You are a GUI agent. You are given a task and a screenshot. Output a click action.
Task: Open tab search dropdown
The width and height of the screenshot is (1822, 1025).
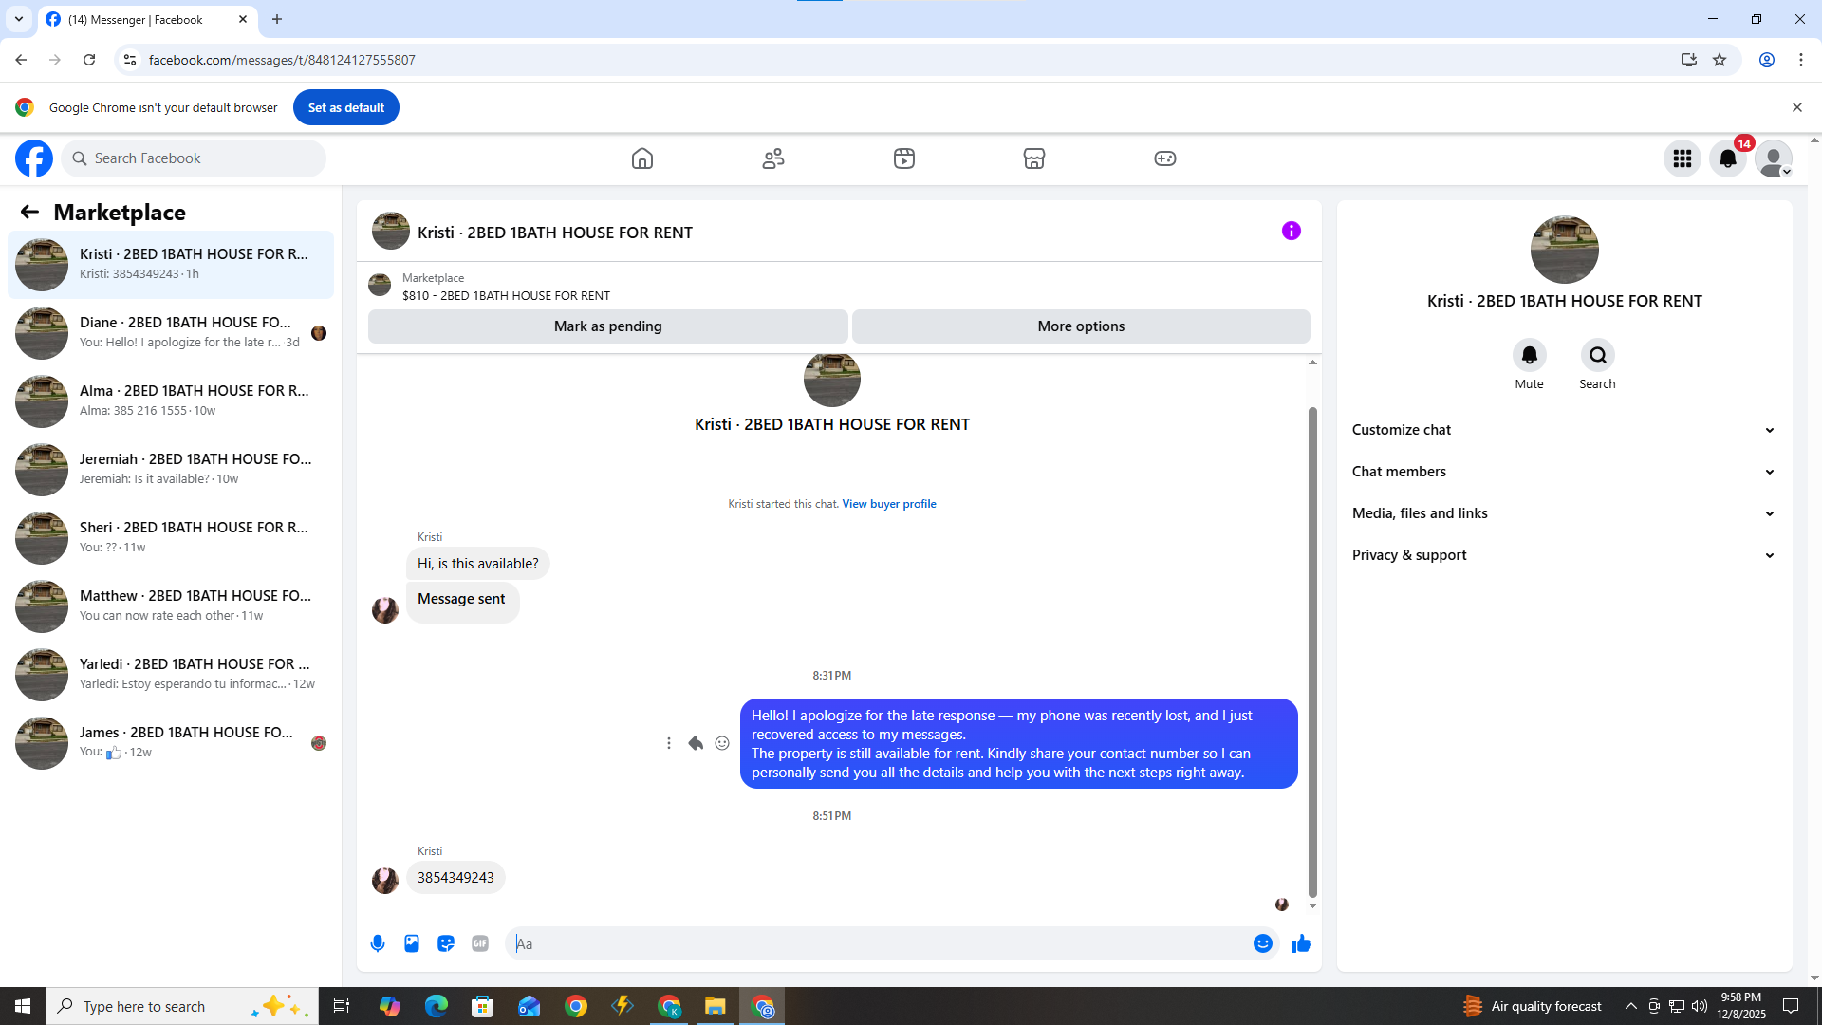pyautogui.click(x=19, y=19)
